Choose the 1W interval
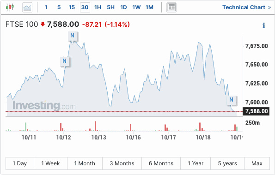The width and height of the screenshot is (275, 175). [136, 7]
